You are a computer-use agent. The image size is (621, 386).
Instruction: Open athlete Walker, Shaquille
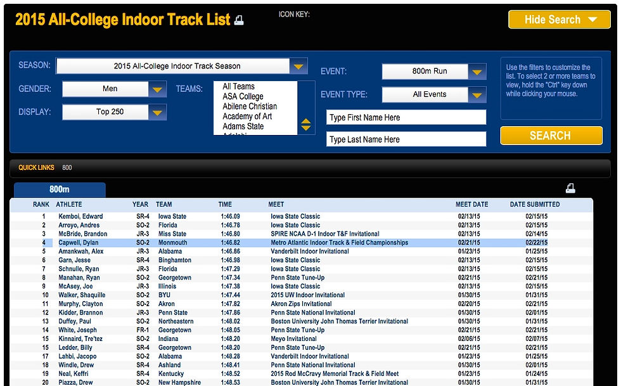(x=82, y=295)
